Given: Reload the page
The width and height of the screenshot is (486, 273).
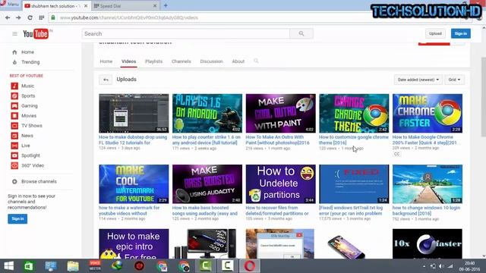Looking at the screenshot, I should pos(30,17).
